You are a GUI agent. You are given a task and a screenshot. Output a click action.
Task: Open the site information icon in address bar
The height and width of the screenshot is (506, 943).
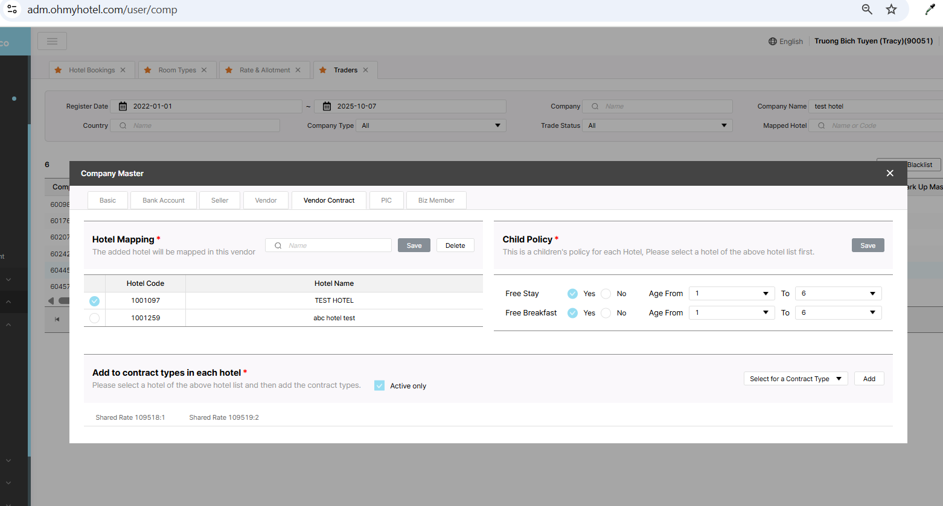(x=12, y=9)
